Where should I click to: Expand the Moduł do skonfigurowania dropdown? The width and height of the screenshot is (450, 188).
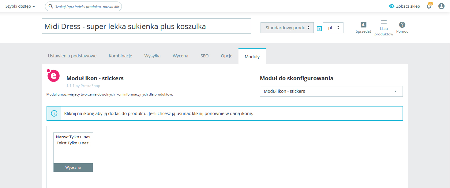pos(331,91)
